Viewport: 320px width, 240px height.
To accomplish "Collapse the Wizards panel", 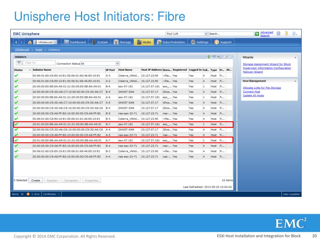I will [295, 57].
